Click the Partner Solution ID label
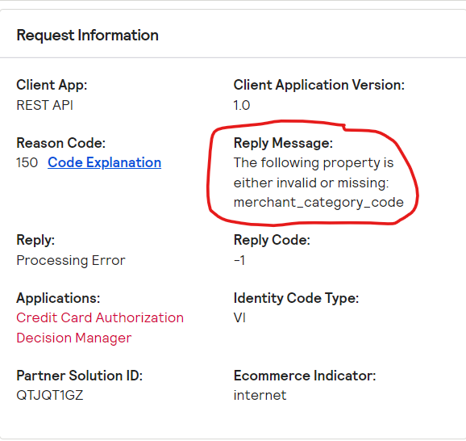 coord(79,376)
